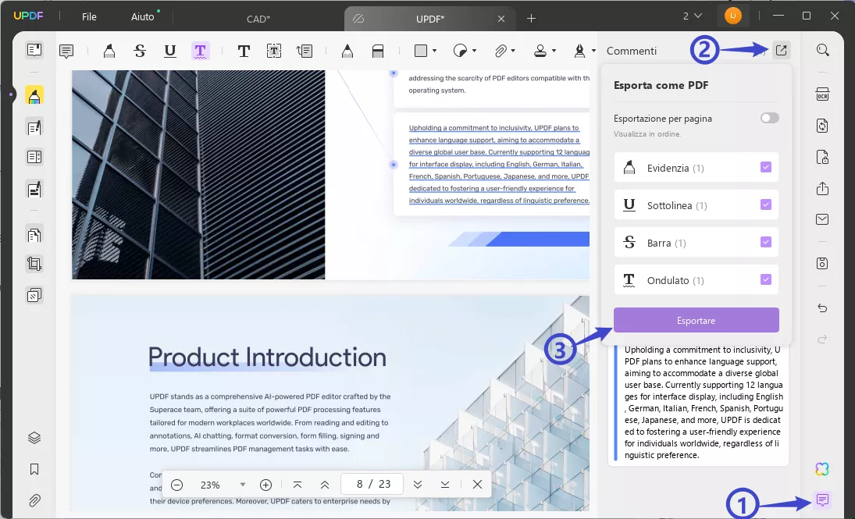
Task: Expand the window count 2 dropdown
Action: (693, 16)
